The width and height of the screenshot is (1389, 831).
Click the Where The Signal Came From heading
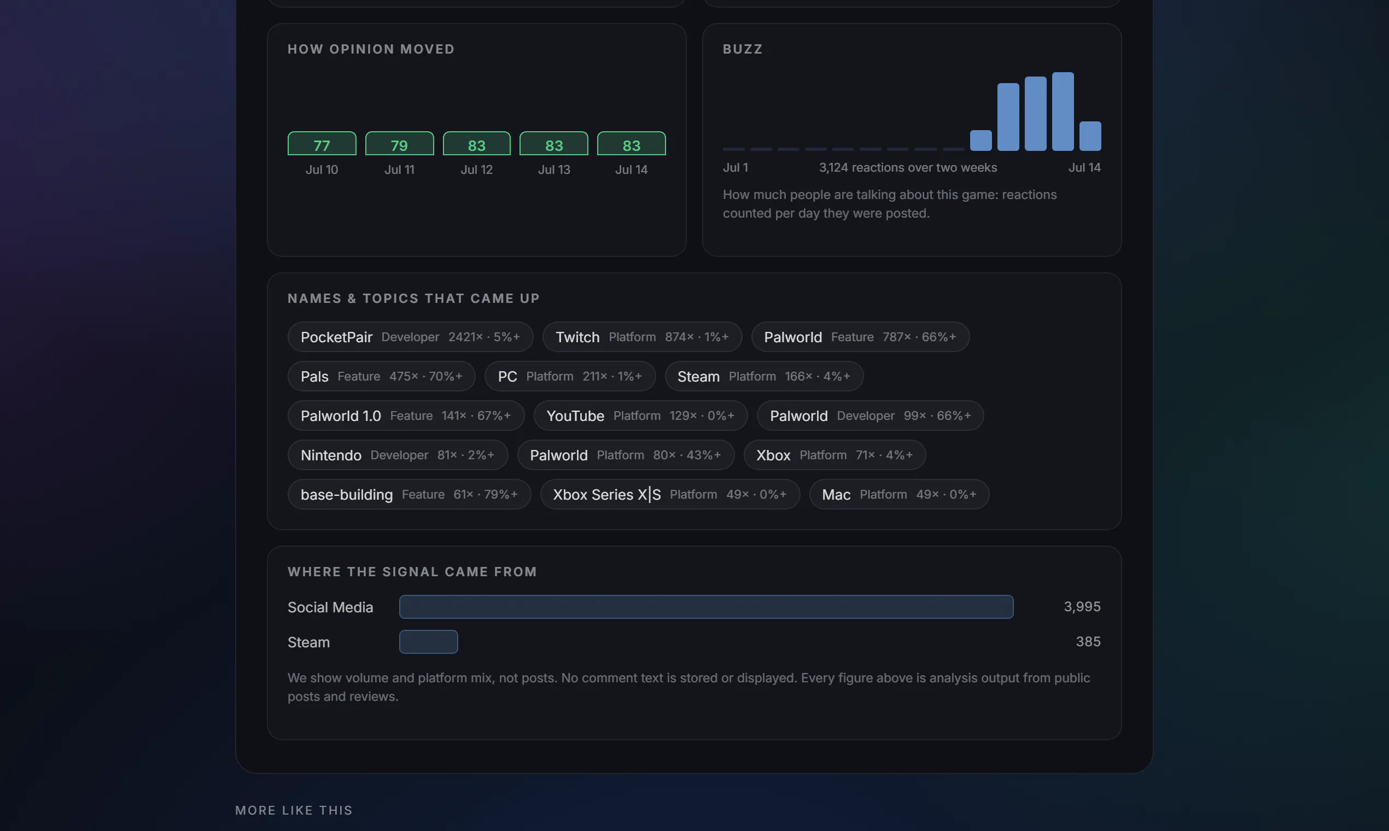click(x=412, y=571)
